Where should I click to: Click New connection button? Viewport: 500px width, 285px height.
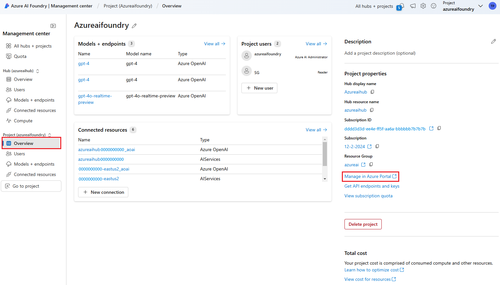click(103, 192)
